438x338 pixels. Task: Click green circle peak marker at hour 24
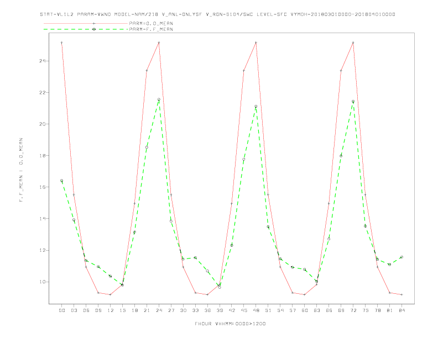[x=159, y=99]
